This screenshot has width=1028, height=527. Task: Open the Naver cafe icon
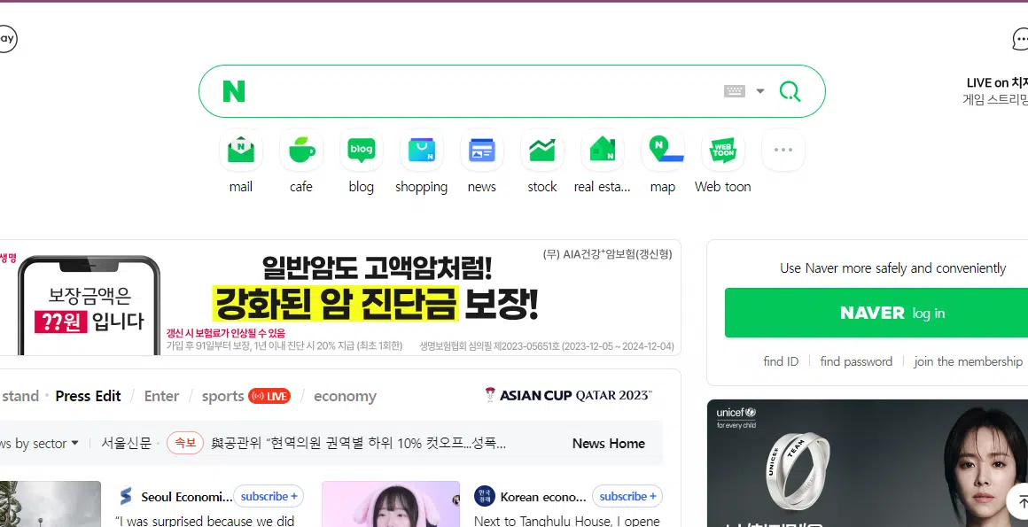click(301, 151)
